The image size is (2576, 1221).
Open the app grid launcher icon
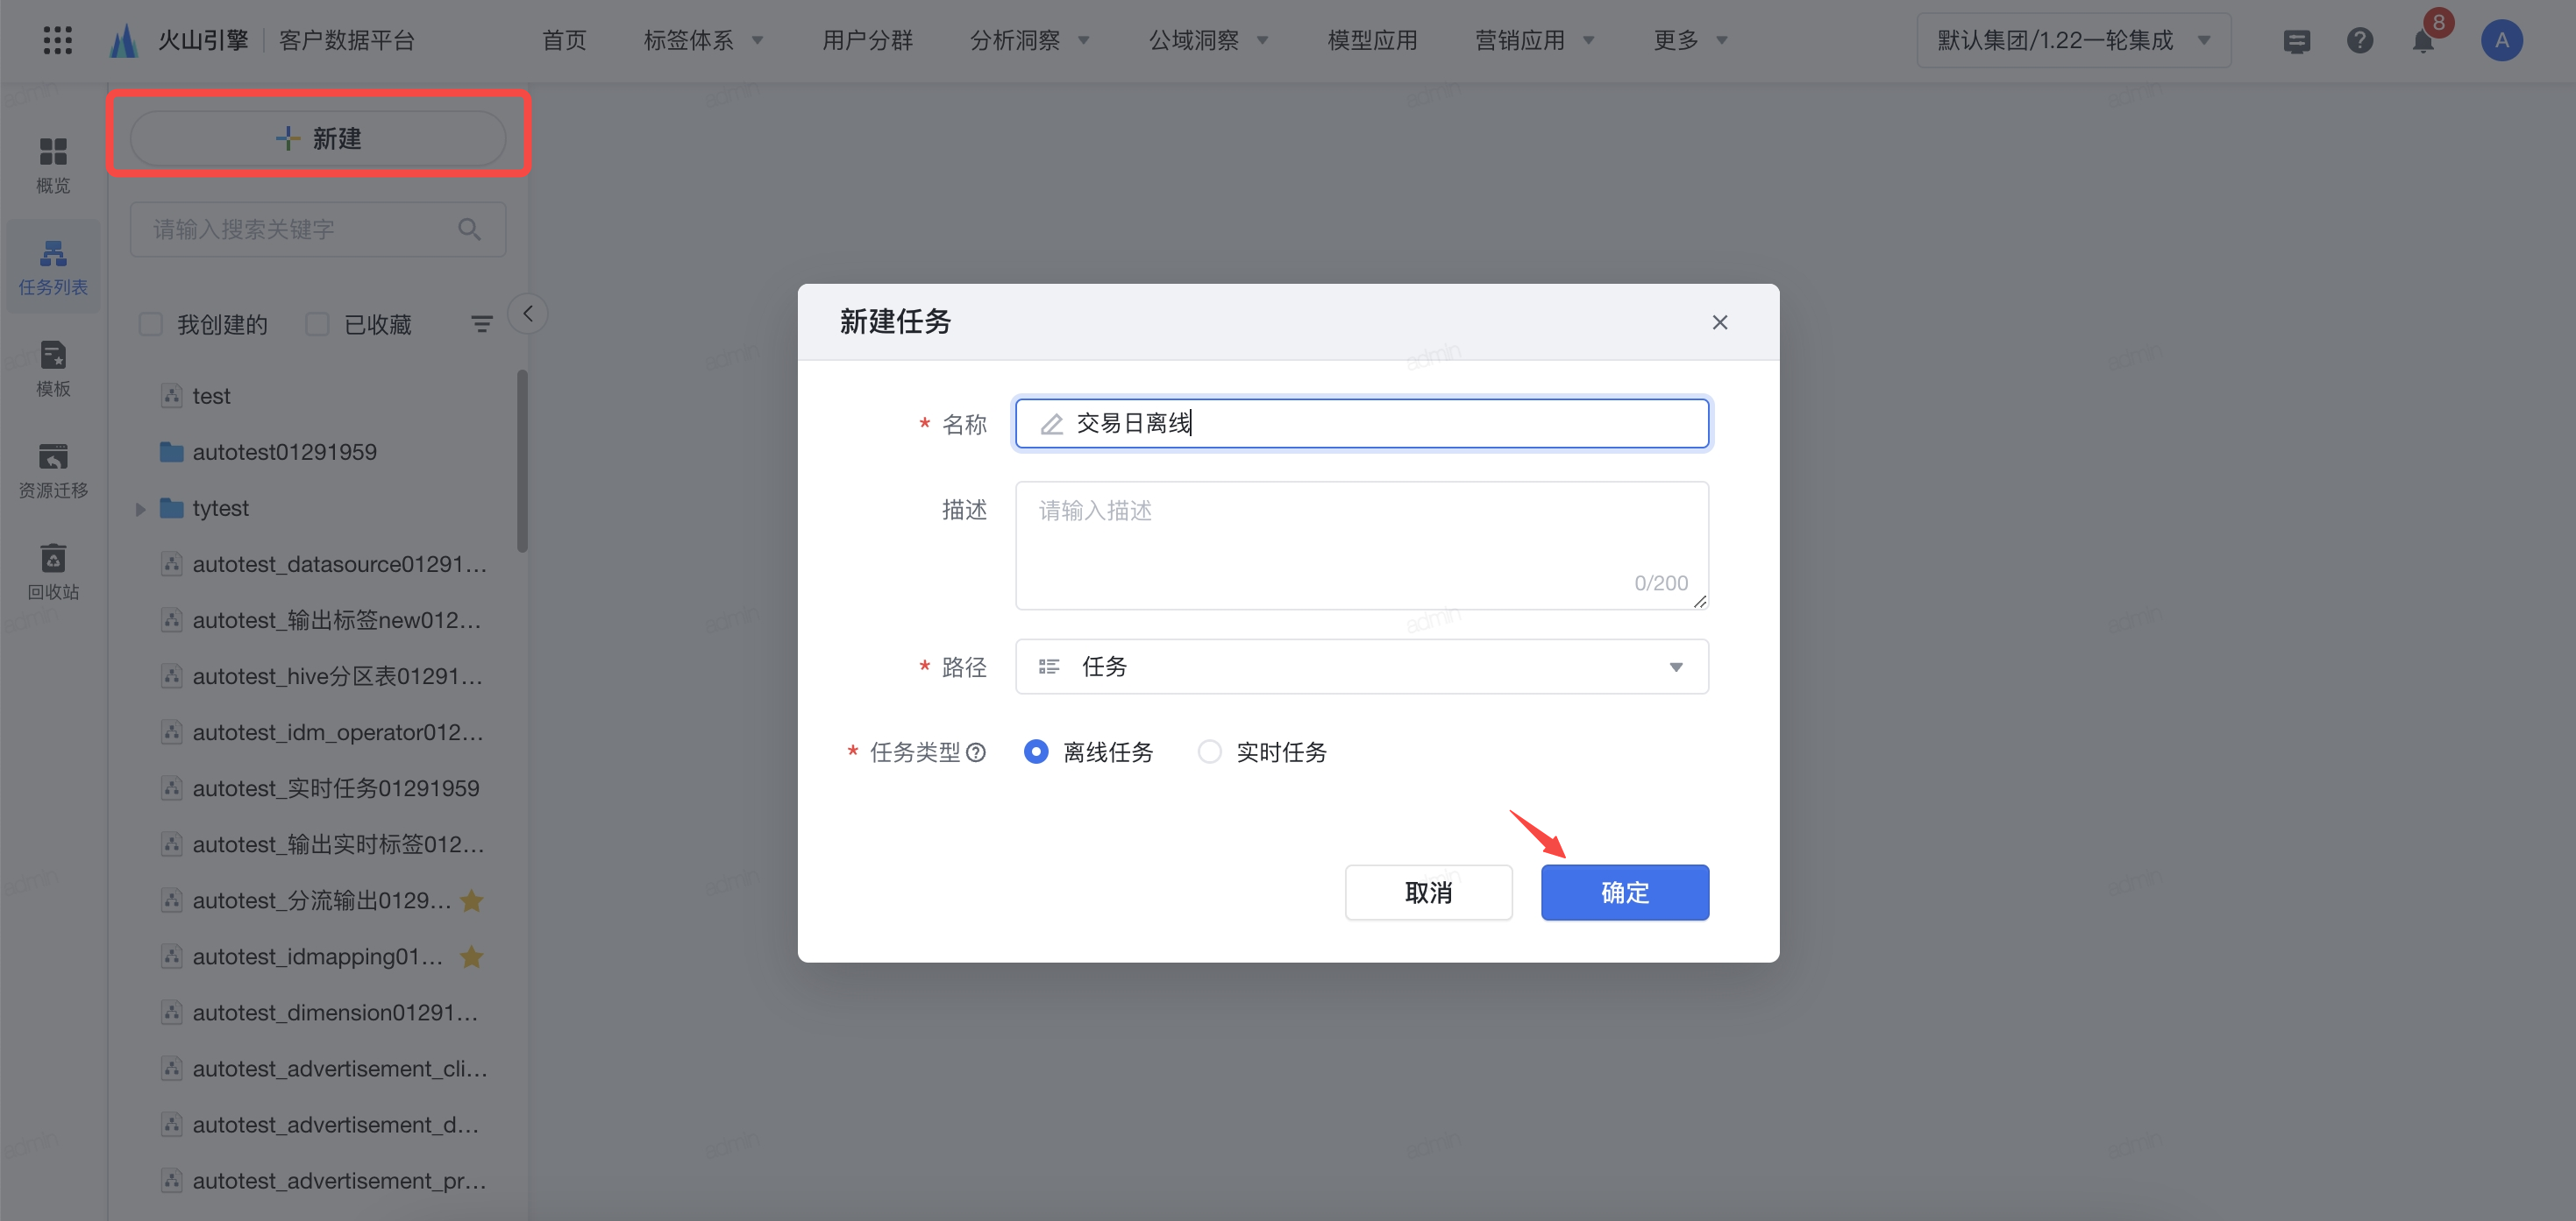[58, 40]
